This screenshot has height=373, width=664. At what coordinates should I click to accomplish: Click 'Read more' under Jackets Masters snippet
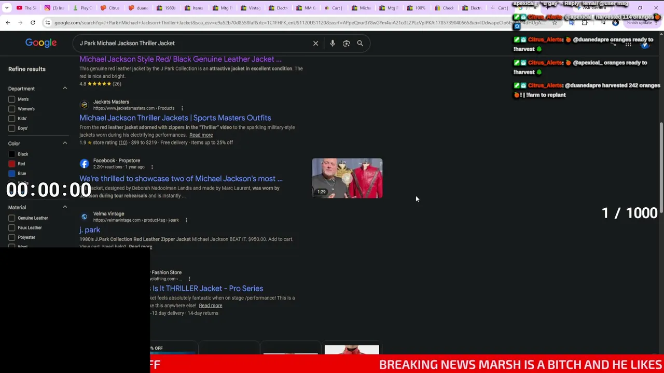click(x=201, y=135)
